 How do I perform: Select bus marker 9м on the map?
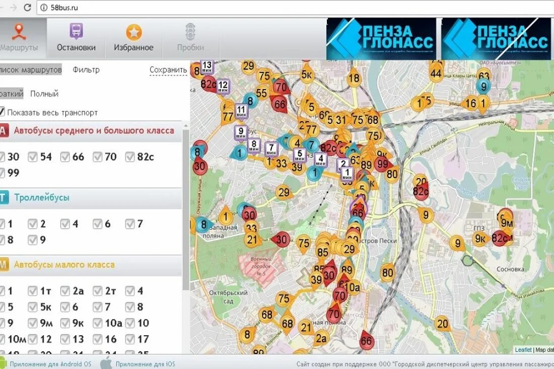click(x=507, y=223)
